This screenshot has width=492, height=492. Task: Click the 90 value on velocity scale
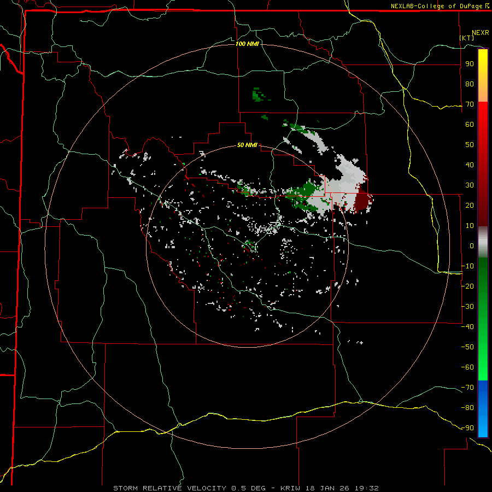[x=470, y=64]
